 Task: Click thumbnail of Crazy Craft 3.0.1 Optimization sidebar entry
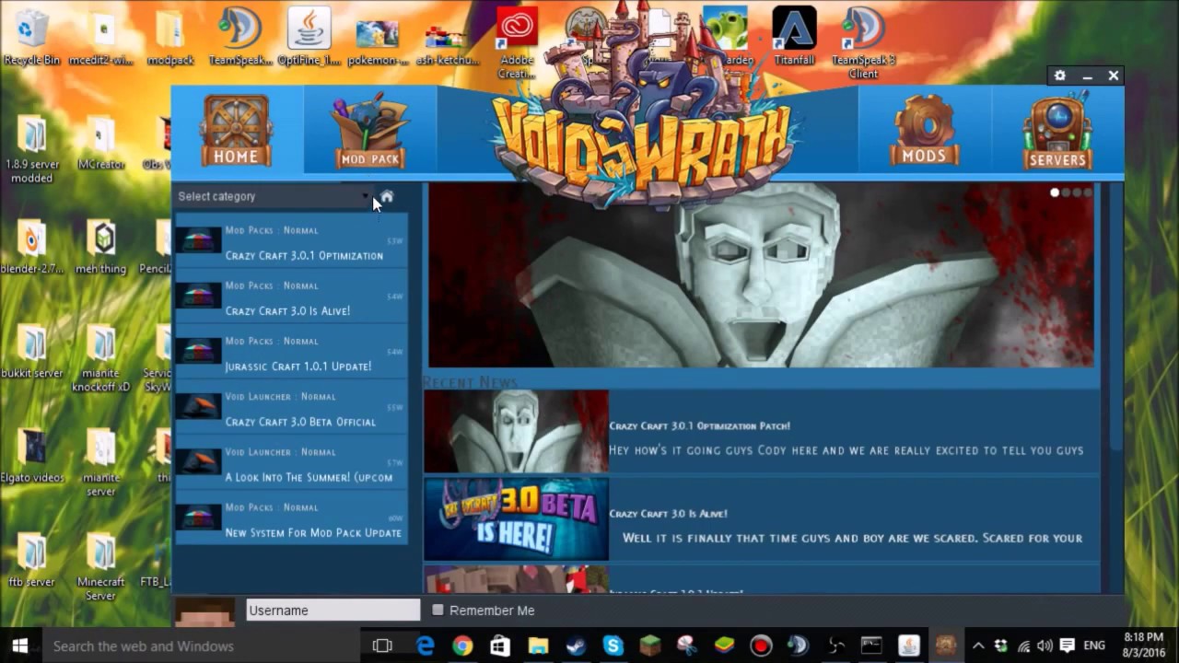click(198, 240)
